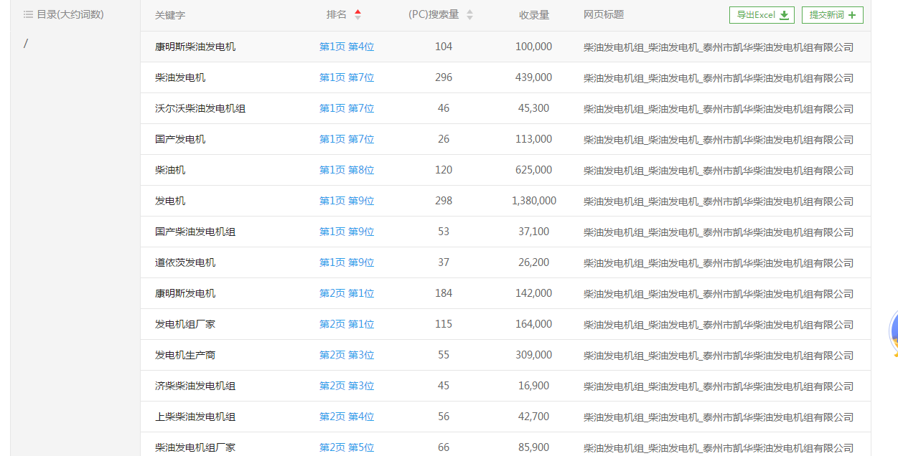Click indexed count 16,900
This screenshot has width=898, height=456.
point(534,386)
